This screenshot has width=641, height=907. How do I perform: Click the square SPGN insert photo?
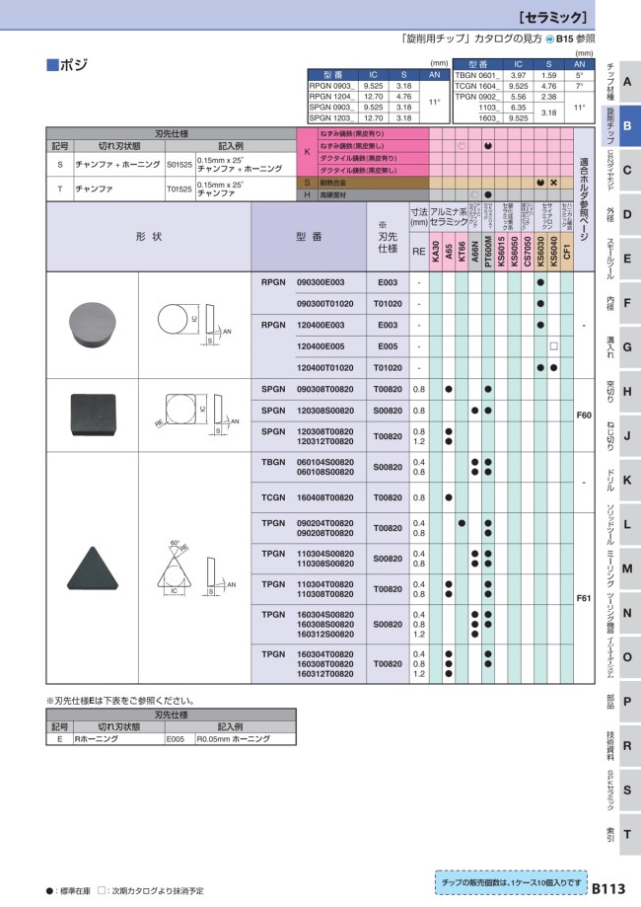tap(92, 411)
